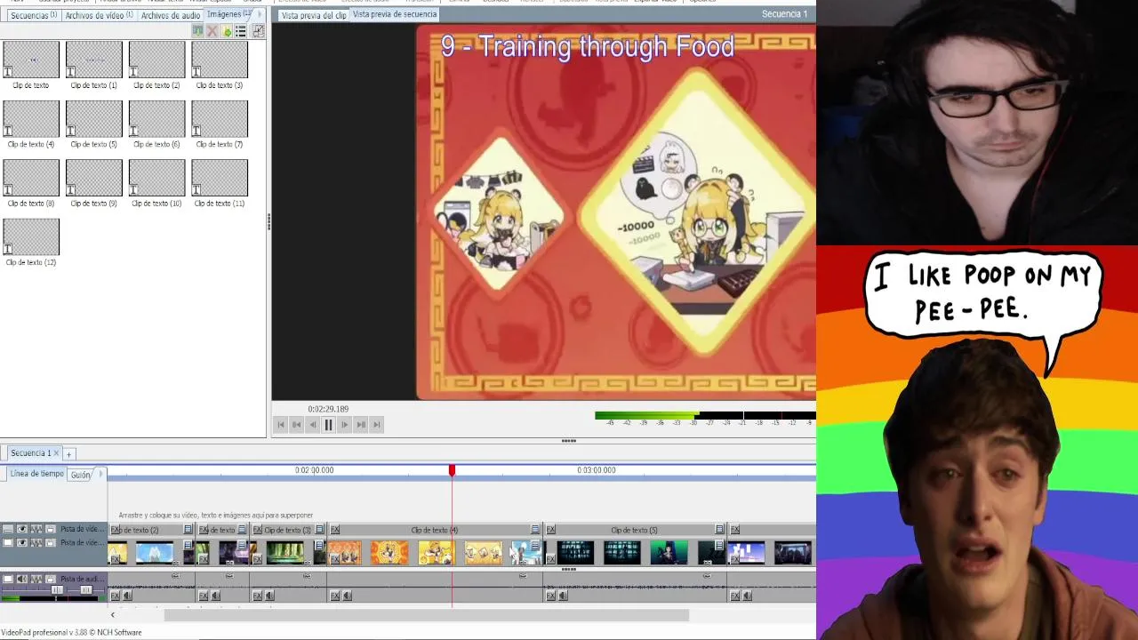Image resolution: width=1138 pixels, height=640 pixels.
Task: Mute the audio track via its speaker icon
Action: 22,579
